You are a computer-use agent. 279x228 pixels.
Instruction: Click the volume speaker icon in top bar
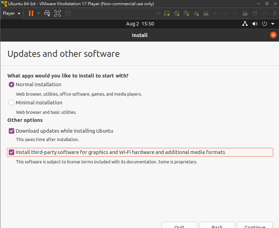pos(255,24)
